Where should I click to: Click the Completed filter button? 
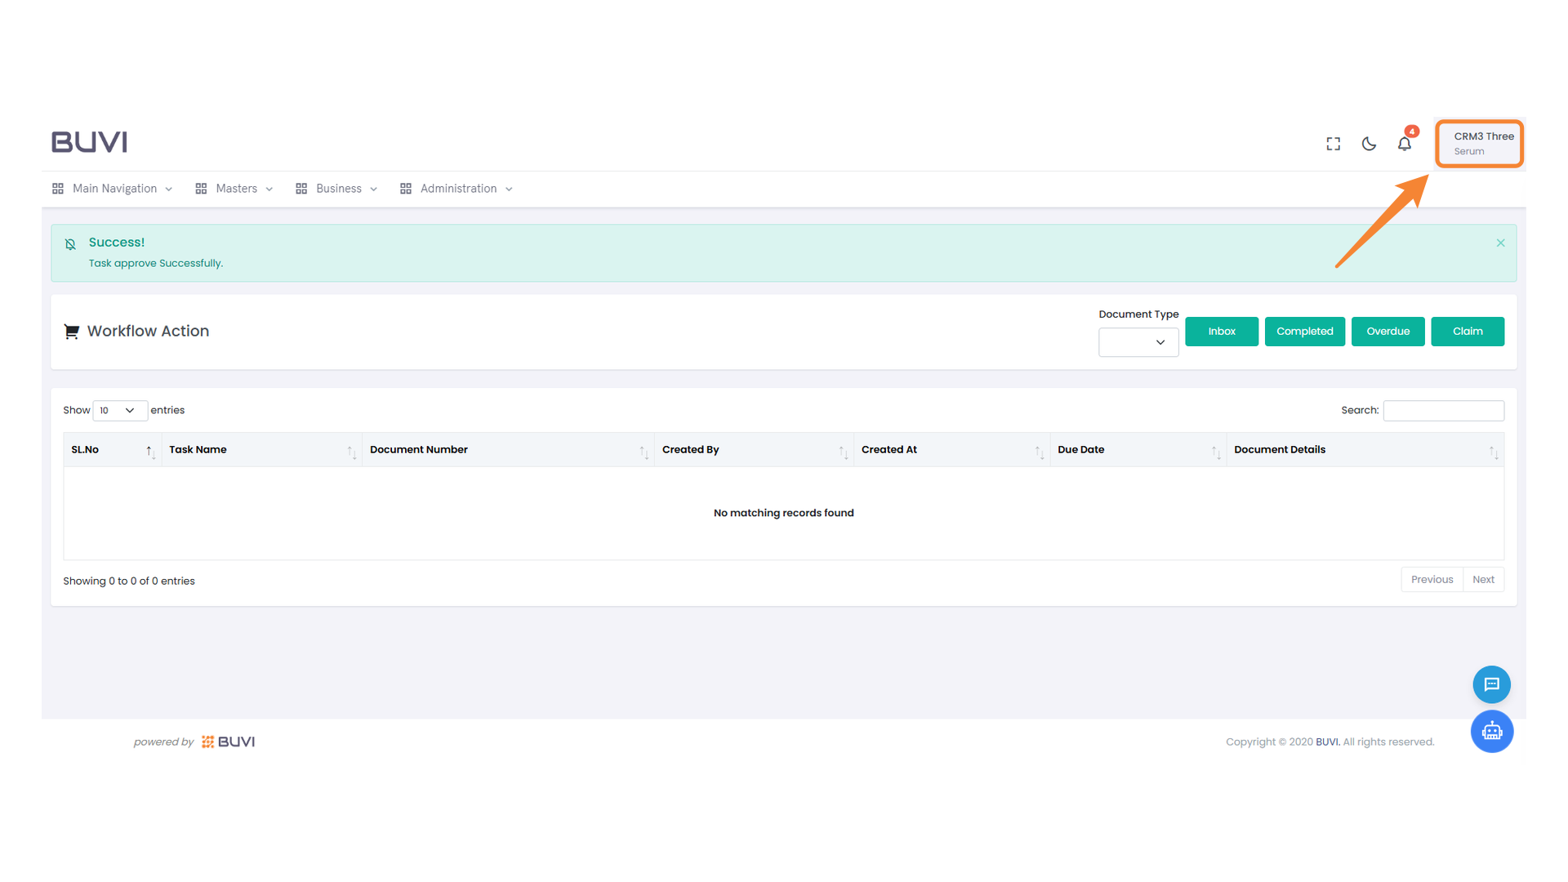point(1304,331)
